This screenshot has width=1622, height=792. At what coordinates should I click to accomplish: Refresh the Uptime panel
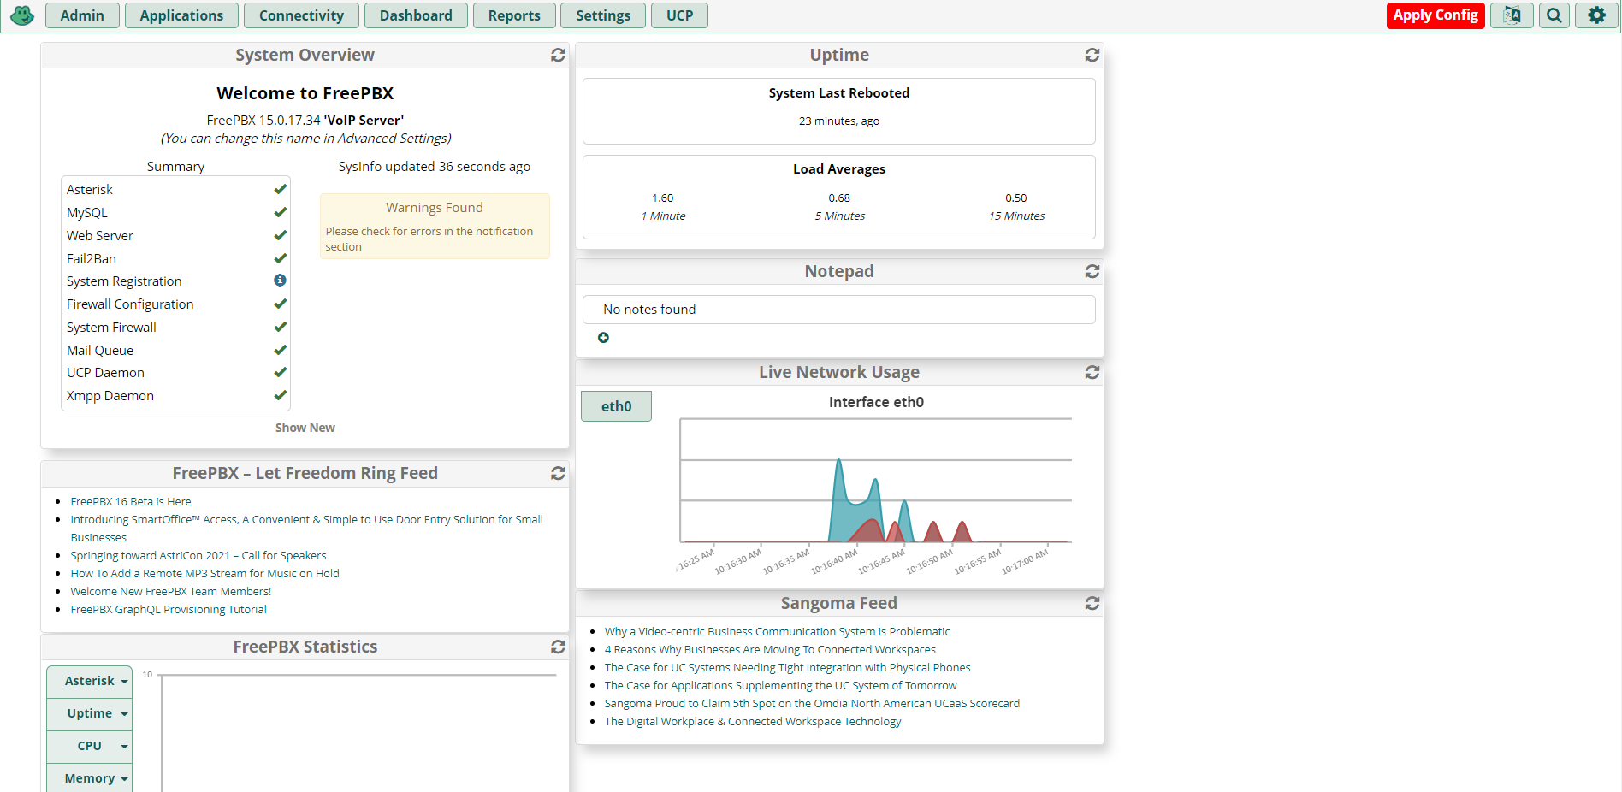coord(1092,55)
